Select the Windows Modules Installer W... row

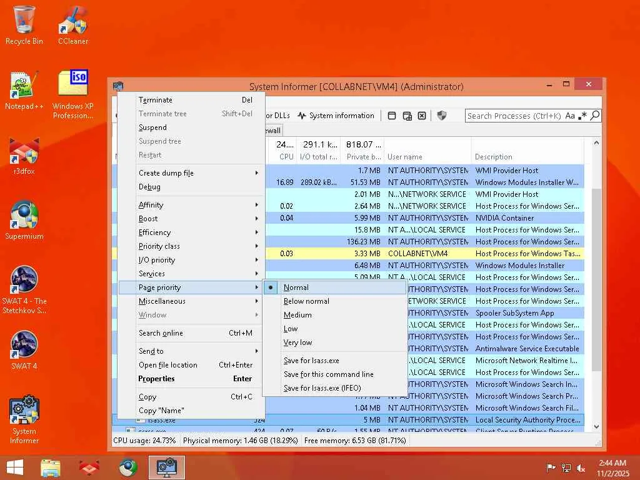point(424,182)
